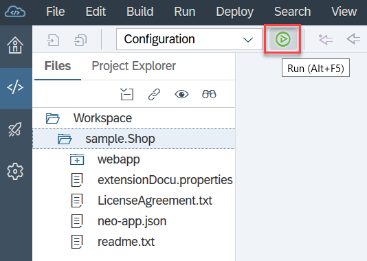Viewport: 367px width, 261px height.
Task: Open the Configuration dropdown
Action: coord(189,39)
